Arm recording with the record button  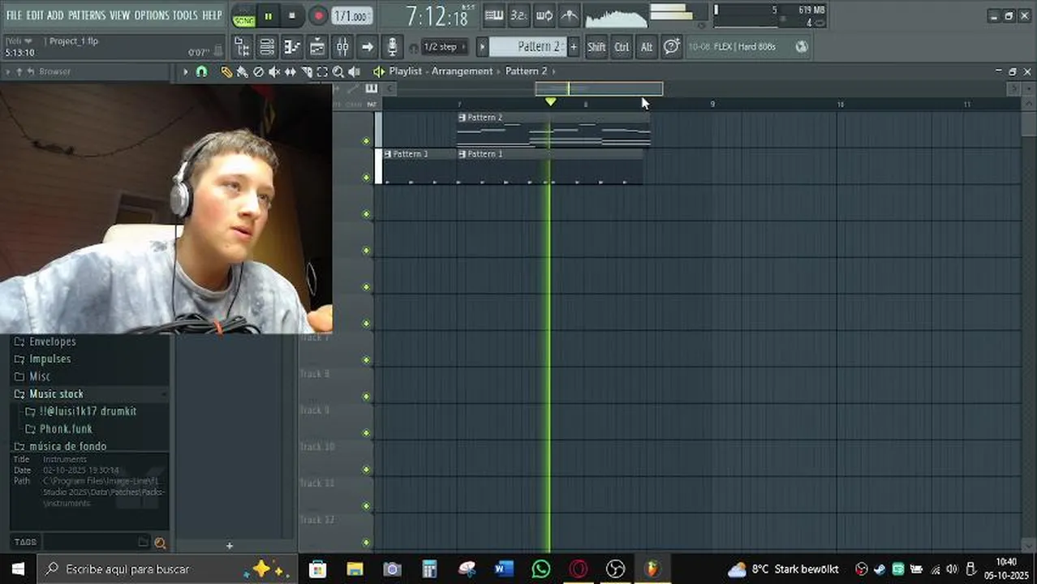click(318, 16)
